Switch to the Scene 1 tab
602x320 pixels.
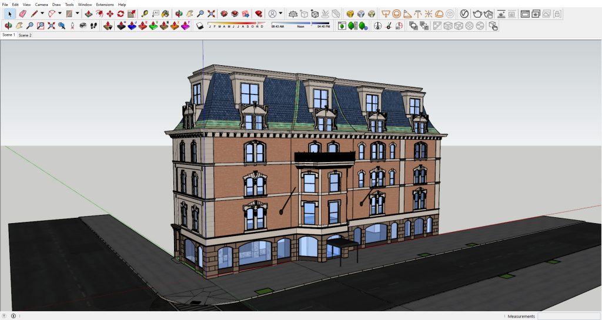9,35
